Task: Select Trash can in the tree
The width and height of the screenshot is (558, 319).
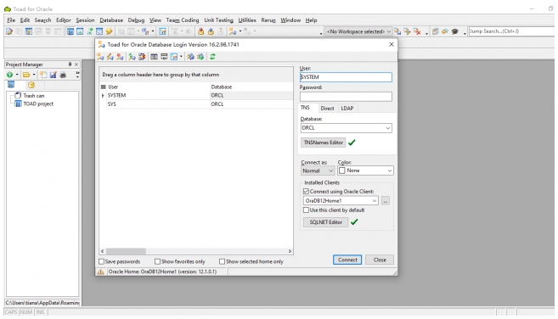Action: coord(34,96)
